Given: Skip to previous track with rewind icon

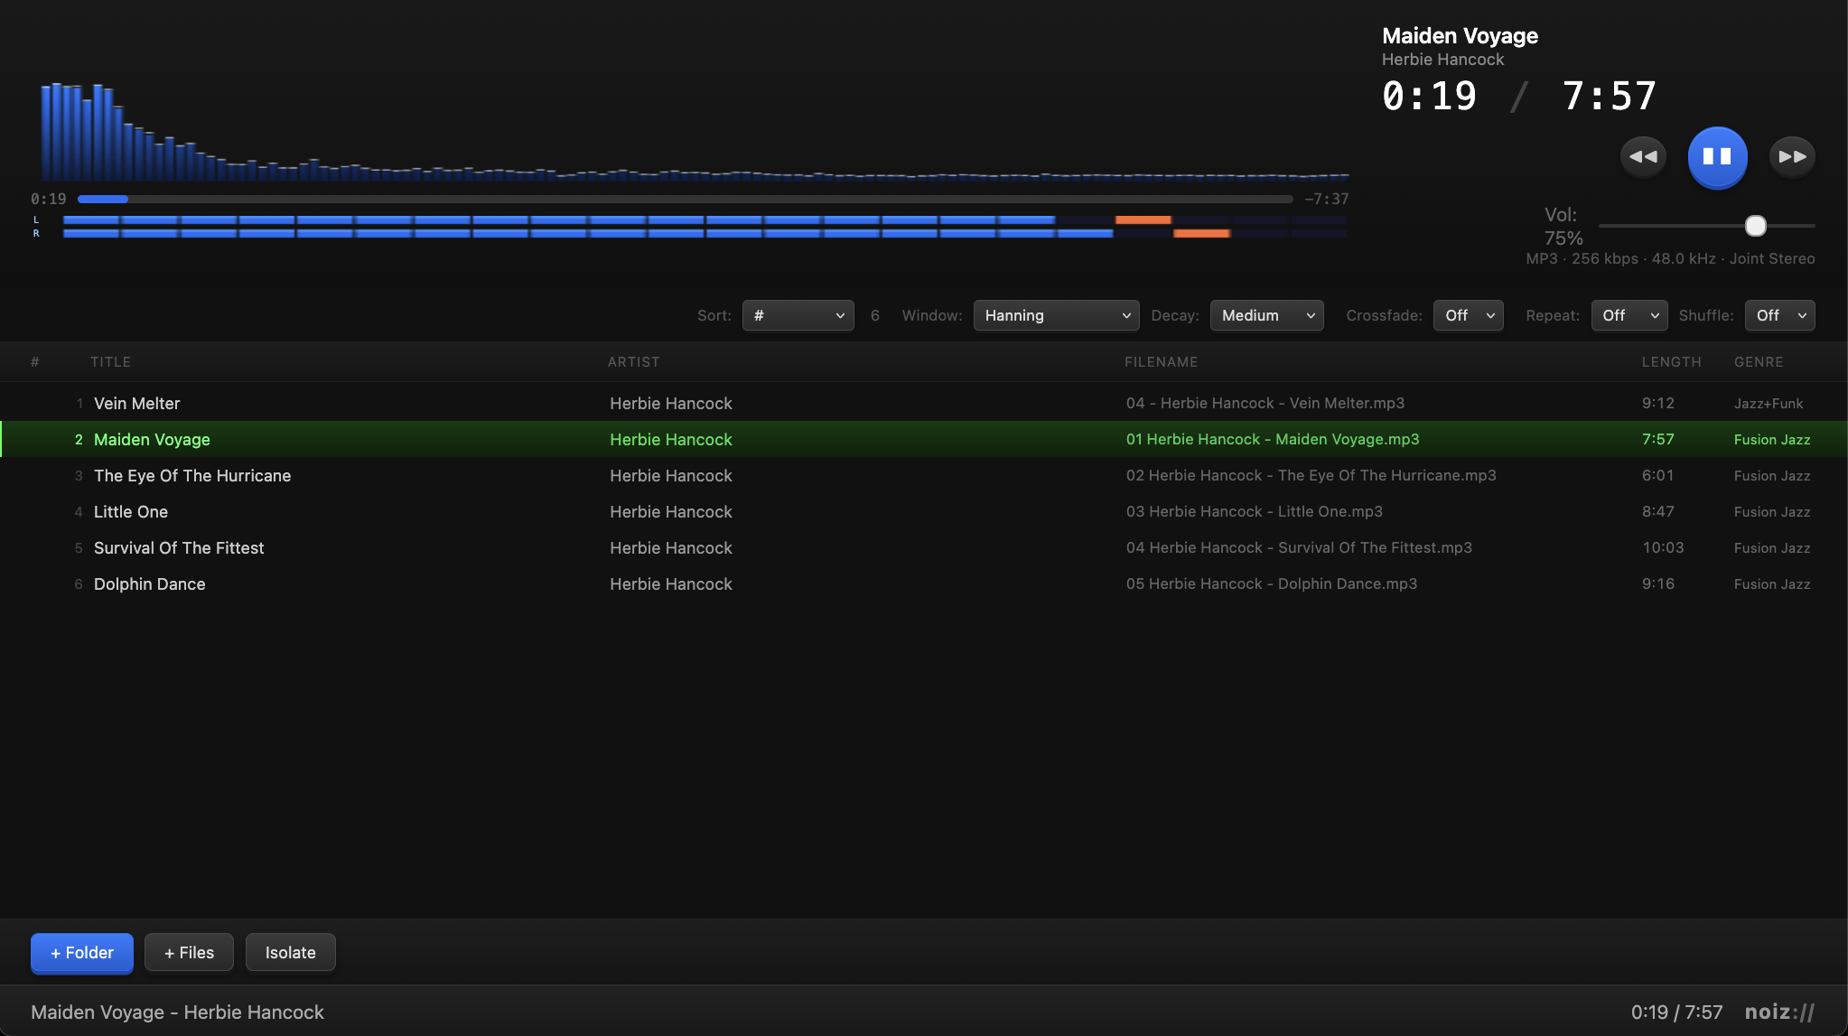Looking at the screenshot, I should (1643, 156).
